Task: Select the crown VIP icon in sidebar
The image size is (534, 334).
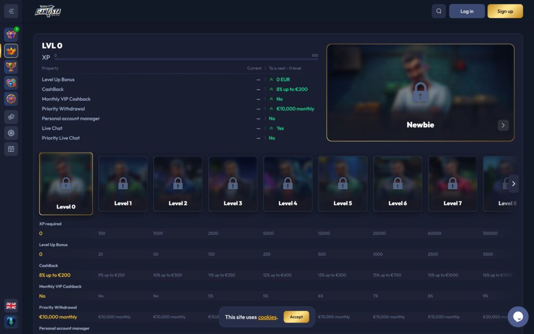Action: tap(11, 51)
